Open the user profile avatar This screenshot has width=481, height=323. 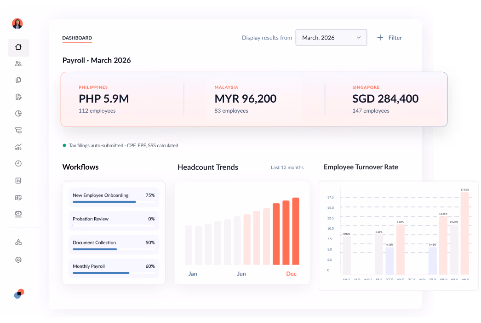click(17, 23)
